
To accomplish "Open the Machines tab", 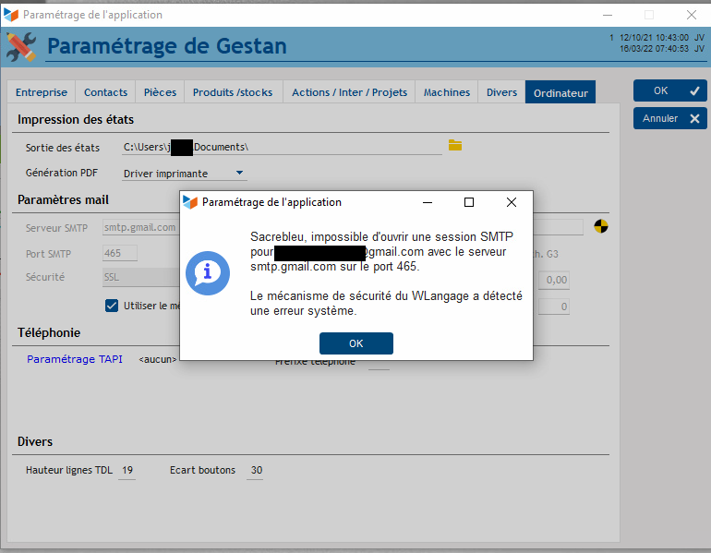I will (447, 92).
